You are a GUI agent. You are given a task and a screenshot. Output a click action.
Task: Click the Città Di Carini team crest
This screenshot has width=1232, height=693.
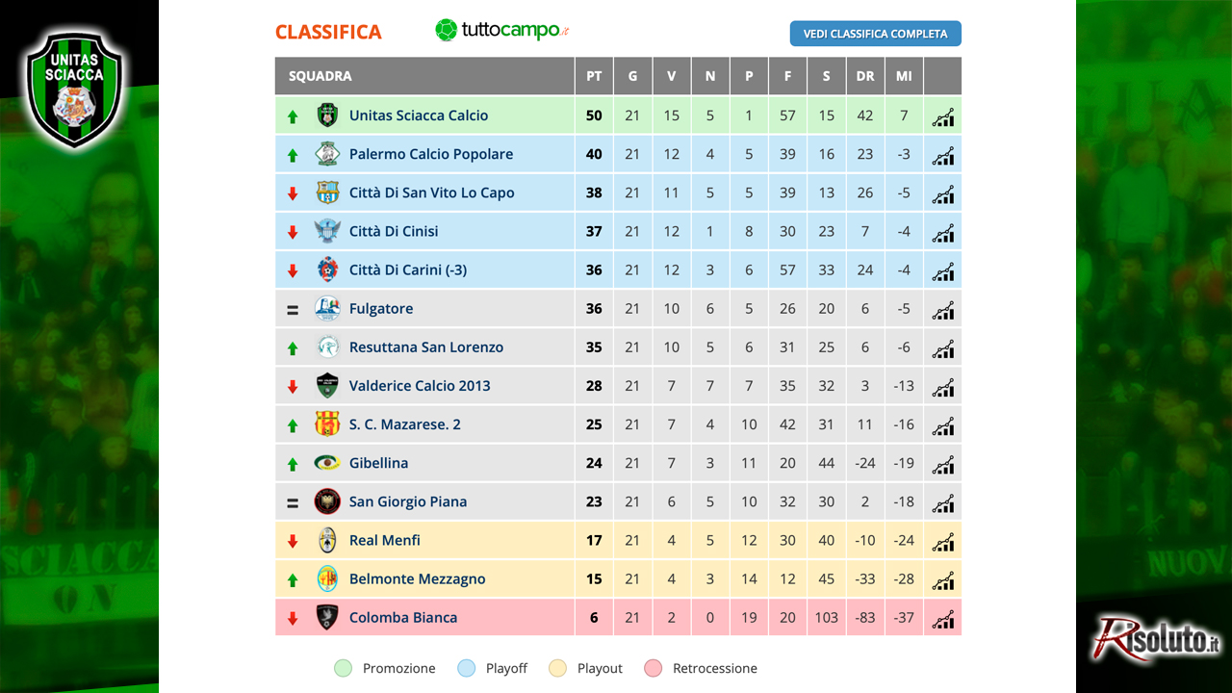pos(327,269)
